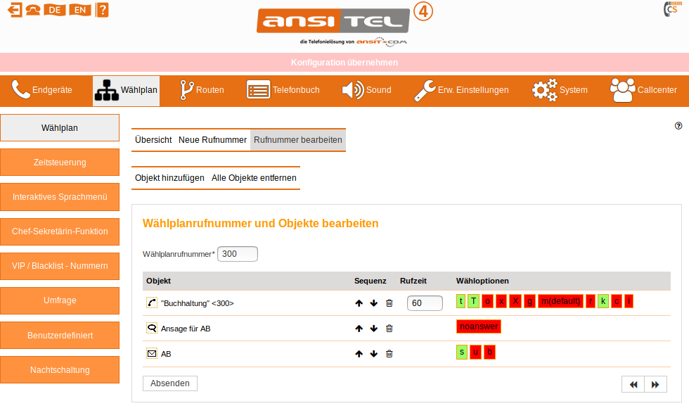This screenshot has height=413, width=689.
Task: Click the orange telephone icon at top
Action: (x=33, y=10)
